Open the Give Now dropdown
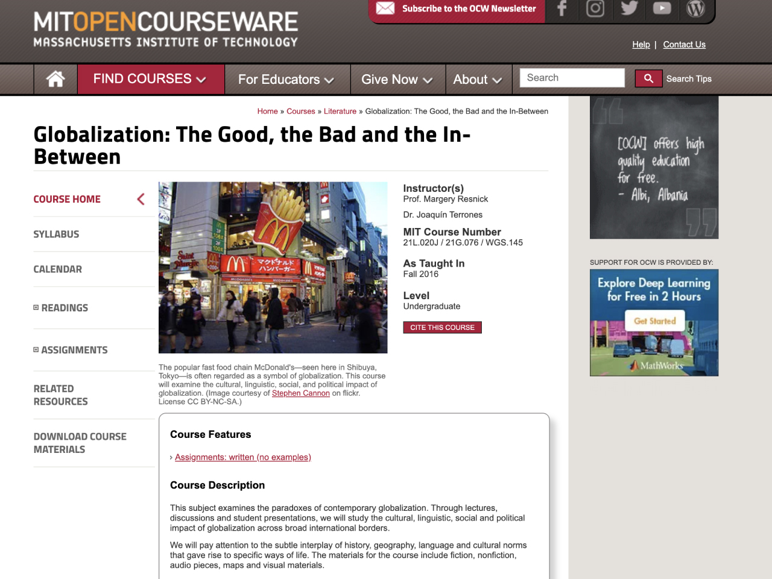 coord(397,79)
